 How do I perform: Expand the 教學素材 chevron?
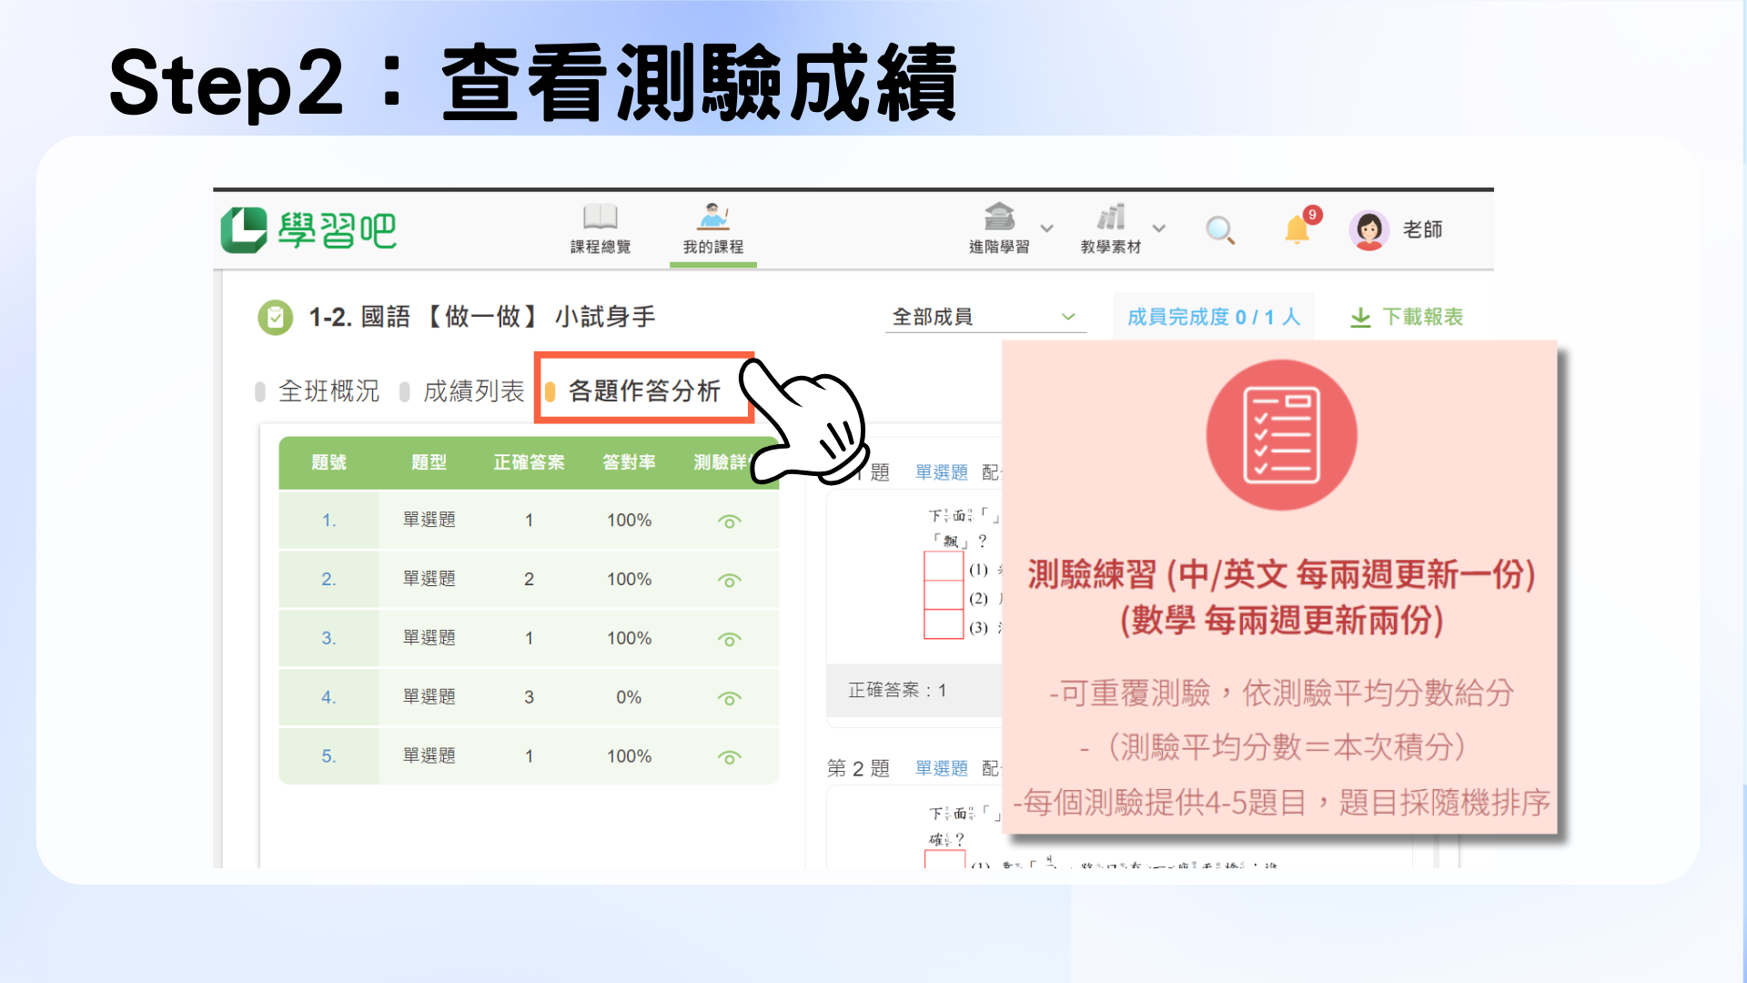(x=1158, y=228)
